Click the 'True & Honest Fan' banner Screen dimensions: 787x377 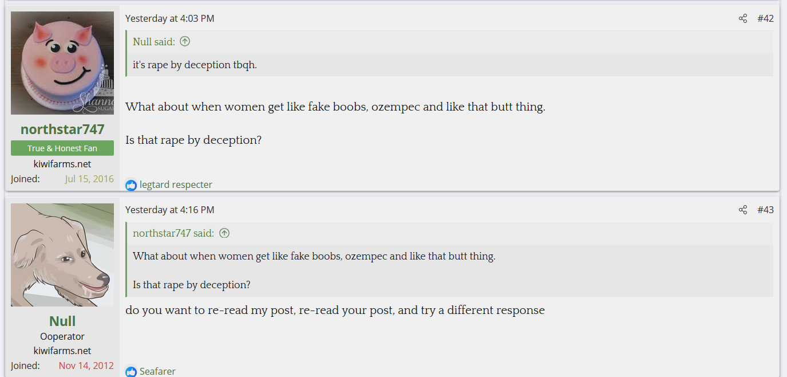click(62, 148)
